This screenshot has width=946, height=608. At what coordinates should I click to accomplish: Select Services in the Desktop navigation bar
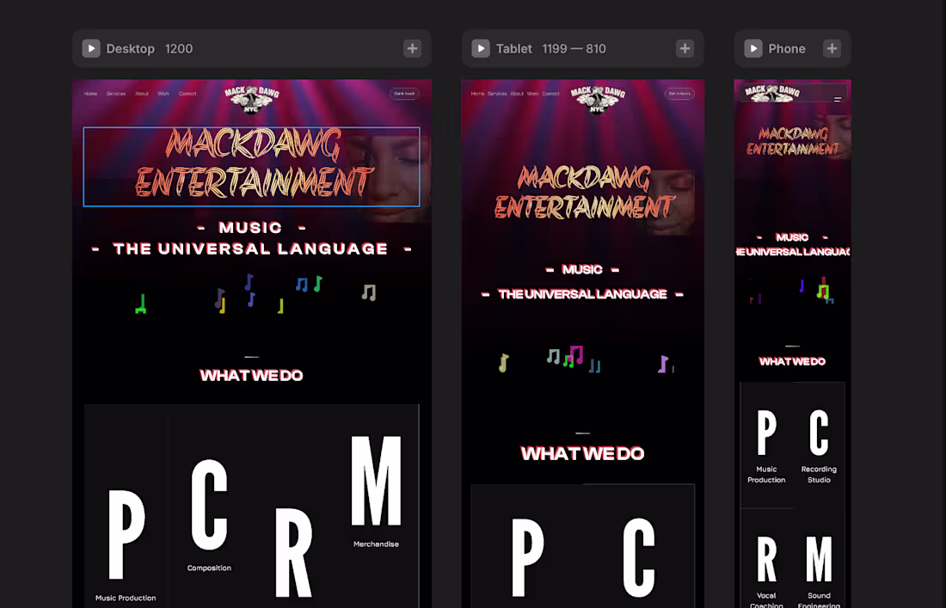tap(116, 94)
